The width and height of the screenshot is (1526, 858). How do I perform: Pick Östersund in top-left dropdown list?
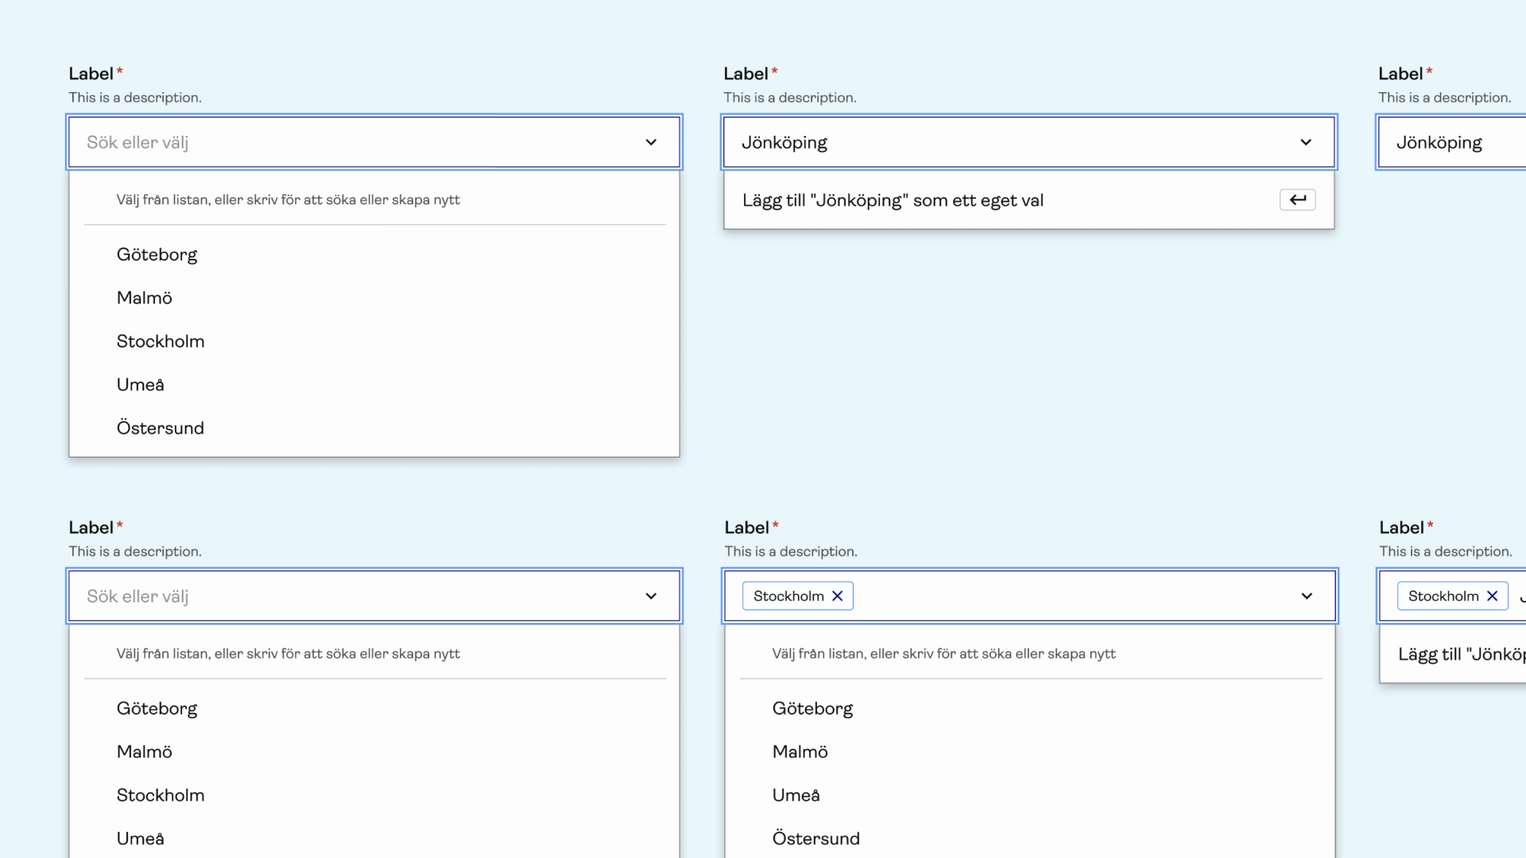160,428
